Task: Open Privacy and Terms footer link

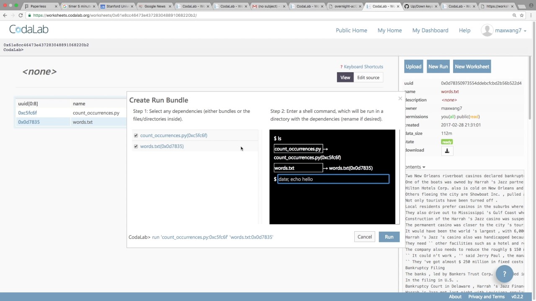Action: point(486,296)
